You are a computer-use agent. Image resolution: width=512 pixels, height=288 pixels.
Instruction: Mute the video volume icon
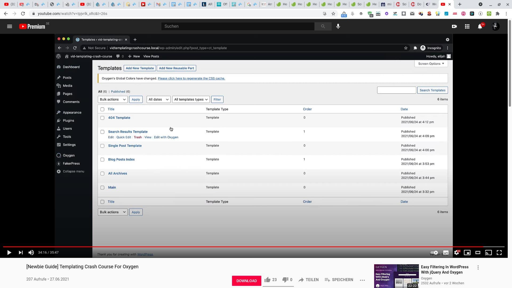click(31, 253)
